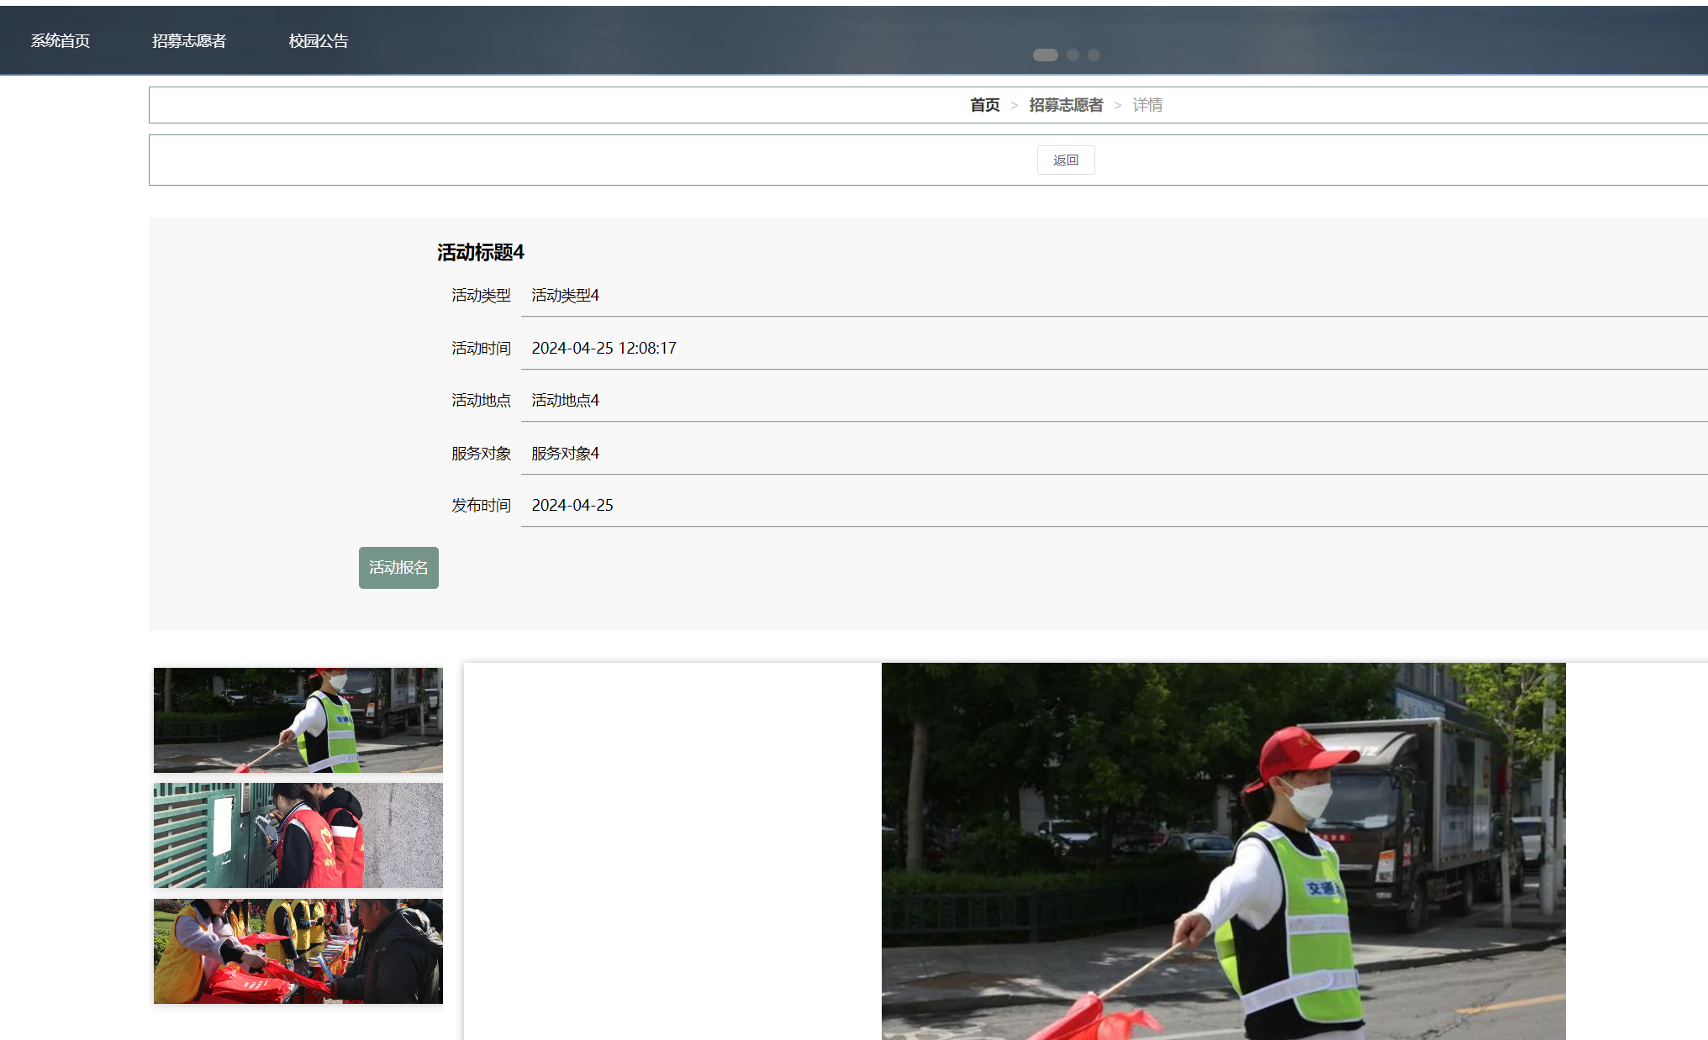
Task: Open the 系统首页 navigation item
Action: [61, 41]
